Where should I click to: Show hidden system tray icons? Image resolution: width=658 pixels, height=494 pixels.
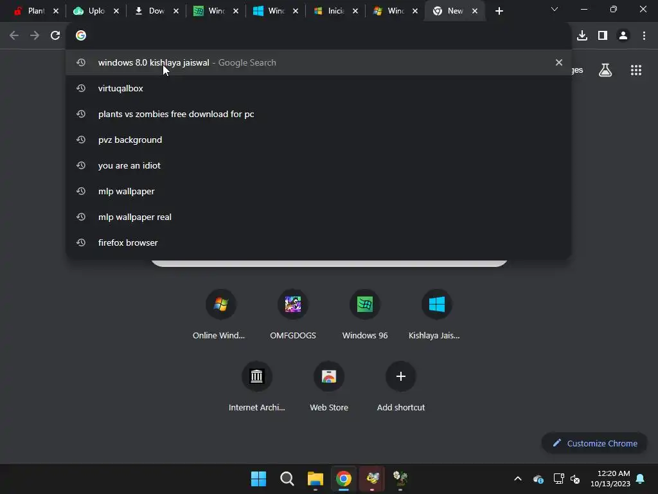(518, 479)
